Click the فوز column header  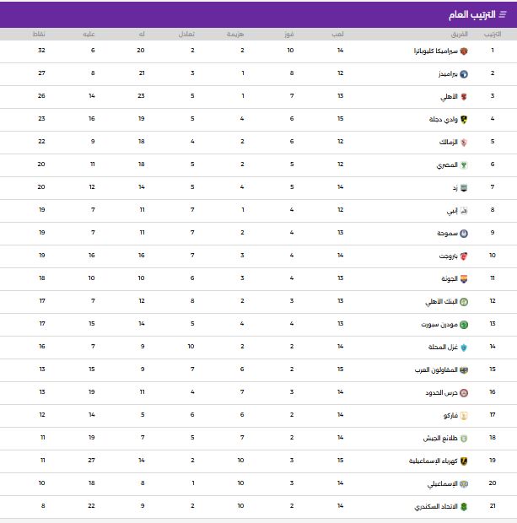click(289, 34)
